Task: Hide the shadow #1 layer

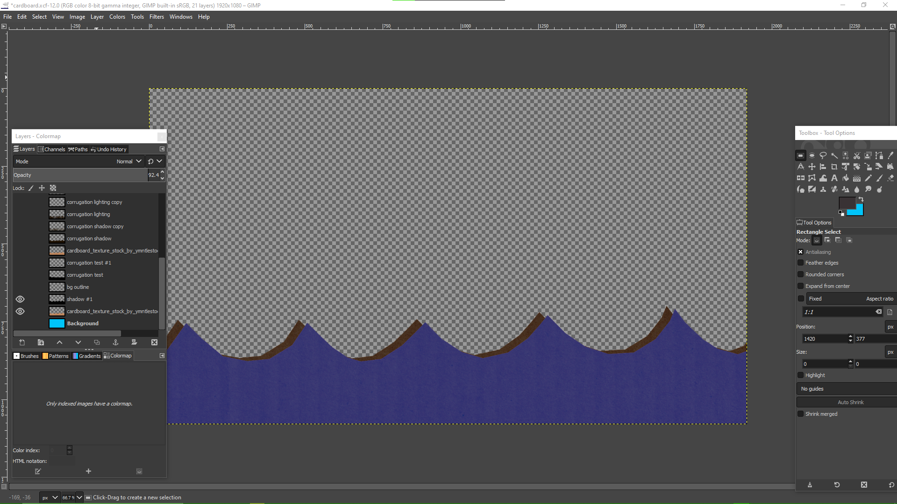Action: (20, 299)
